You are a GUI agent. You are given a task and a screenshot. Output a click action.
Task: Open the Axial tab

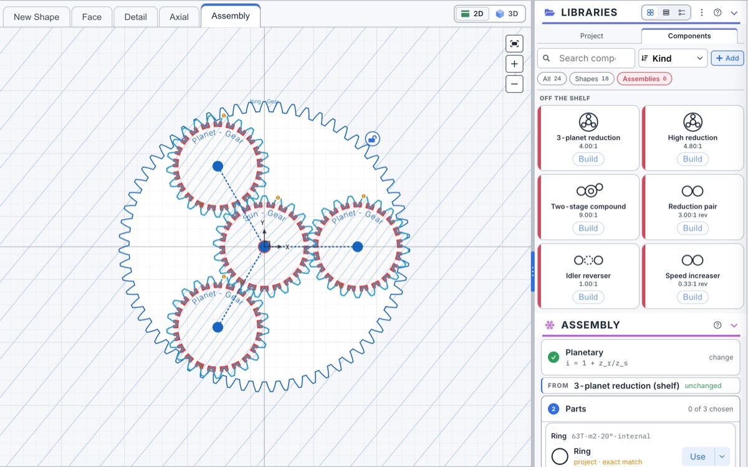click(179, 17)
